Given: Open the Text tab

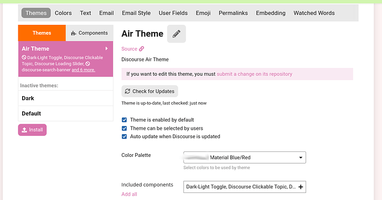Looking at the screenshot, I should 85,13.
